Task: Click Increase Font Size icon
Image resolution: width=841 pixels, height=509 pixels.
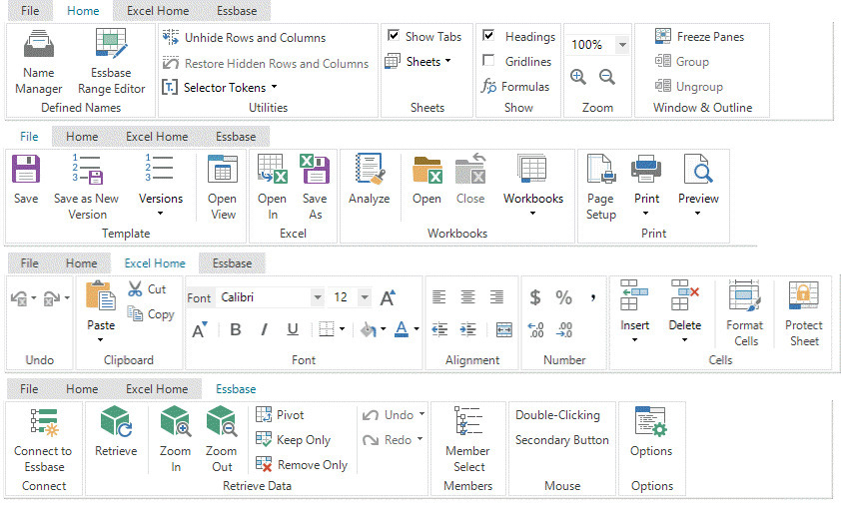Action: [x=388, y=297]
